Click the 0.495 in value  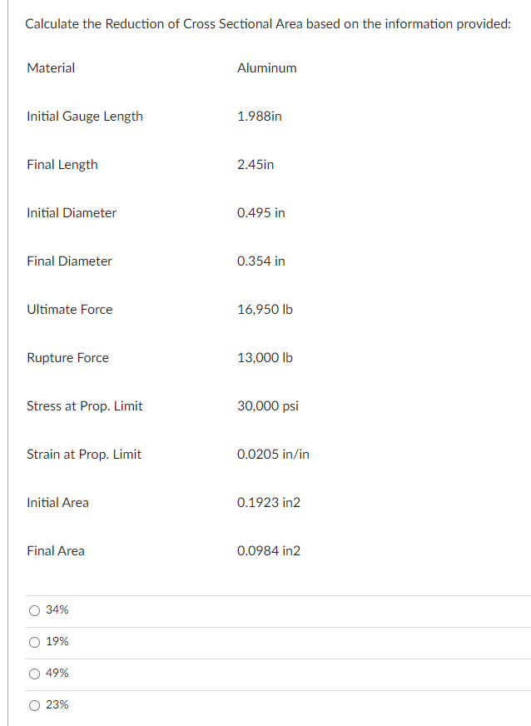(261, 212)
